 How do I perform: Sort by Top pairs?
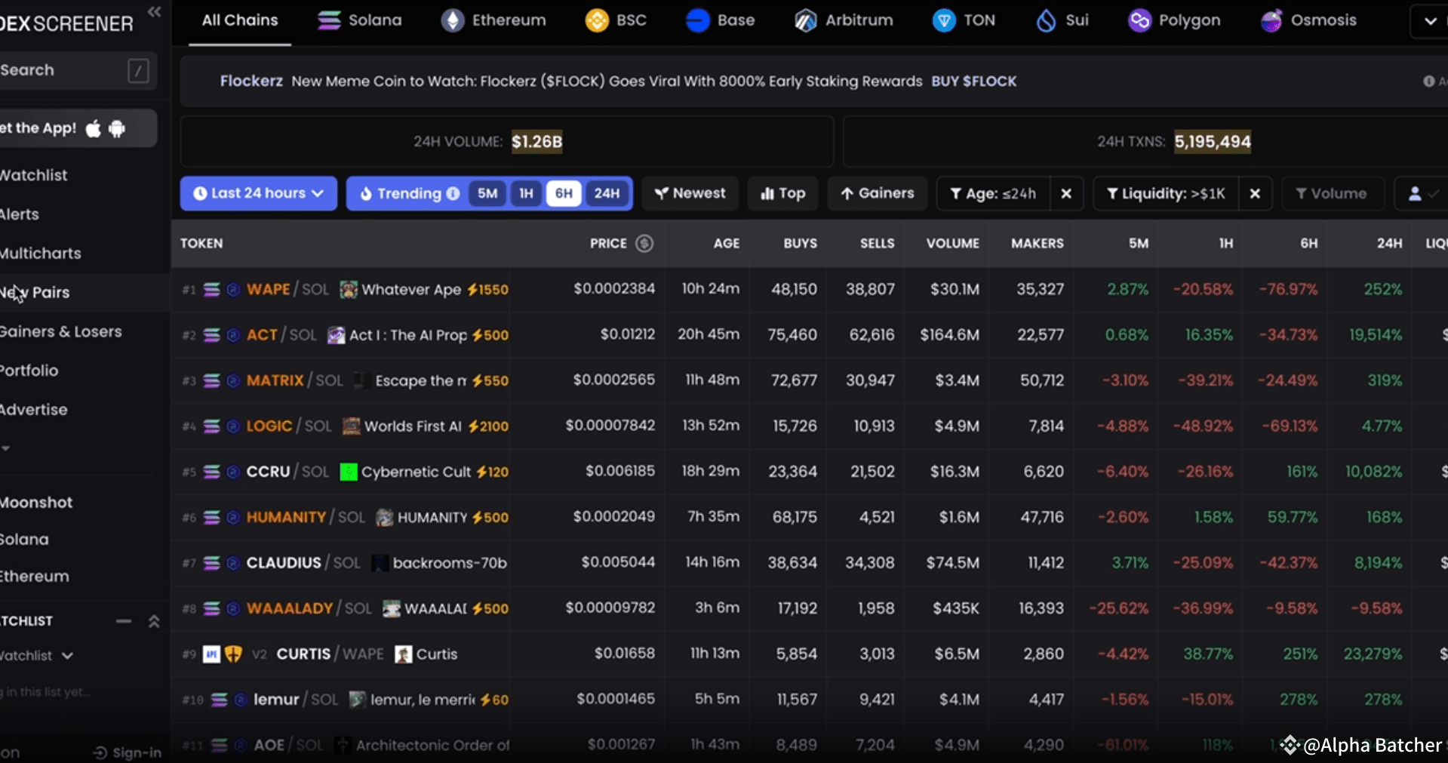[x=782, y=194]
